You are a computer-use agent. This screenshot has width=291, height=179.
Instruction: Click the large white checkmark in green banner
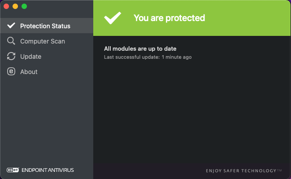coord(113,18)
